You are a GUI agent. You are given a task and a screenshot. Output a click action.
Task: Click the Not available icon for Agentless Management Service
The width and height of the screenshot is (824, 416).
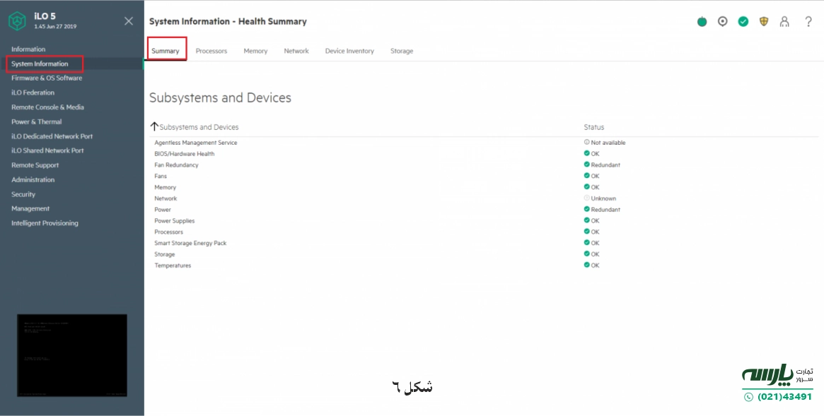pyautogui.click(x=587, y=142)
